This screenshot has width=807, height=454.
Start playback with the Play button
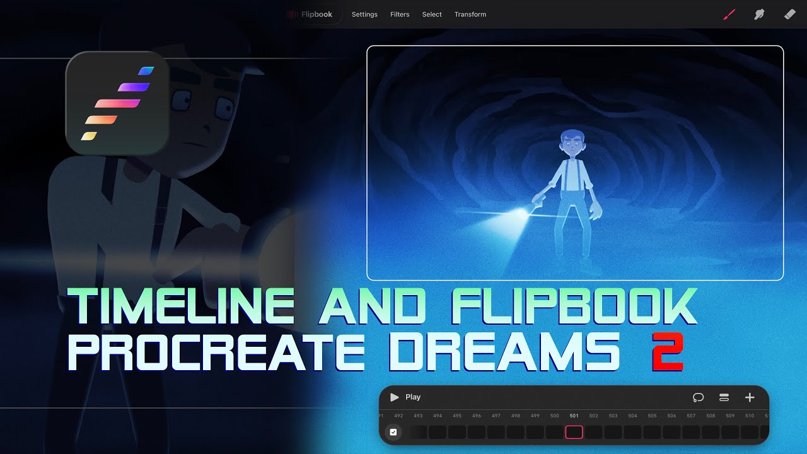[x=405, y=397]
